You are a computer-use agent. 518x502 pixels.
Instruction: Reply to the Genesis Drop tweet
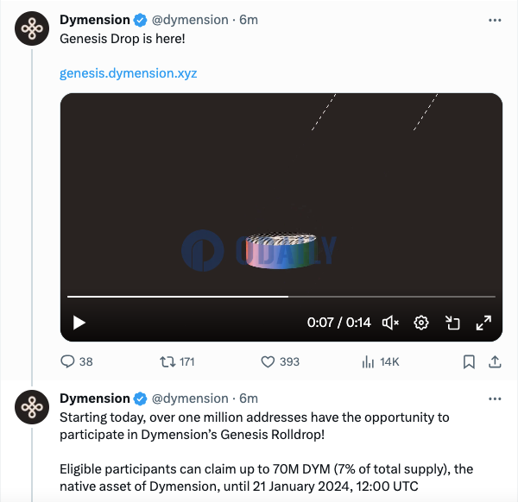pyautogui.click(x=76, y=361)
